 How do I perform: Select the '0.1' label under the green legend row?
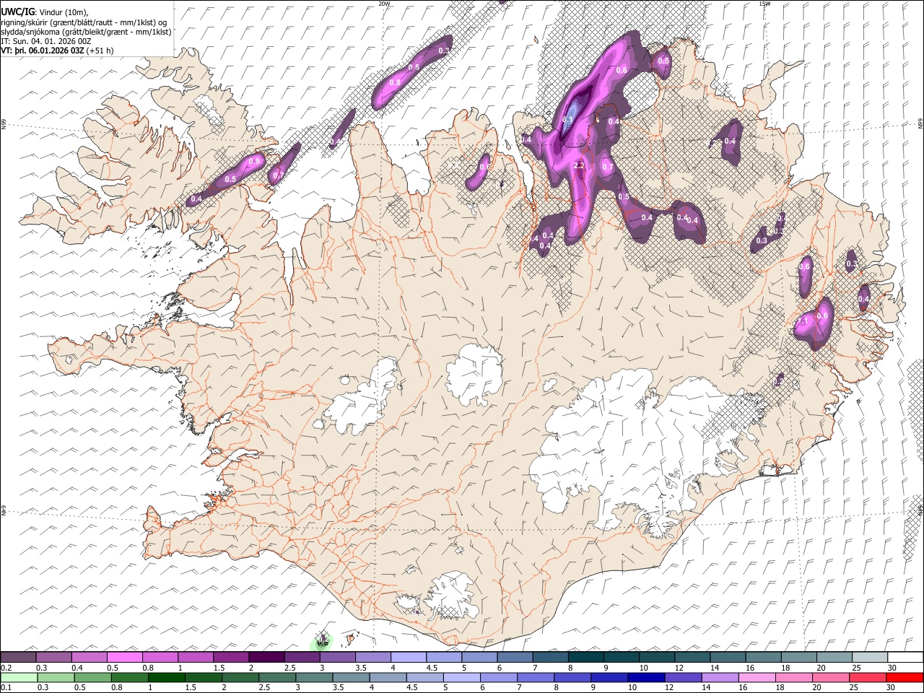point(6,688)
